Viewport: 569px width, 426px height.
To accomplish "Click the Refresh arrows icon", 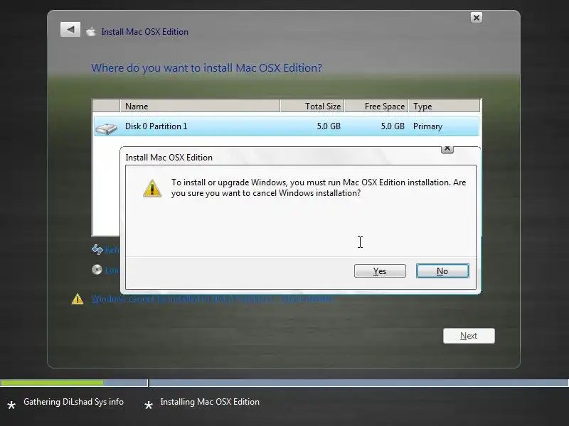I will coord(97,249).
